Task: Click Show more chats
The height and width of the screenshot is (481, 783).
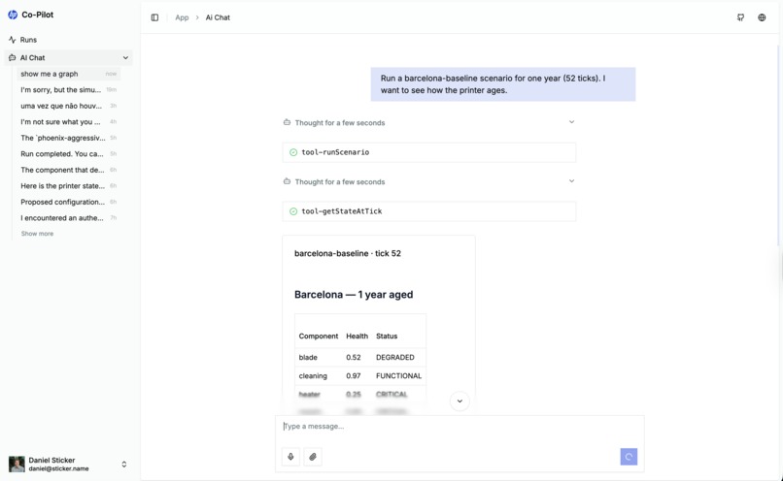Action: click(37, 234)
